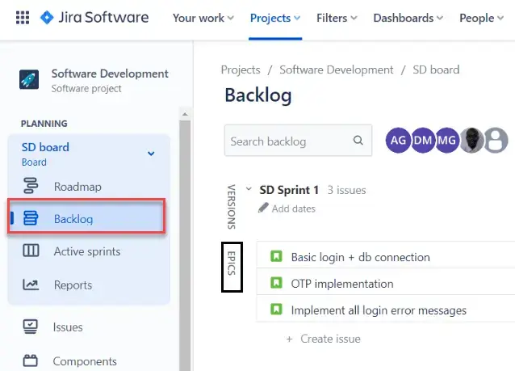Expand the SD board switcher chevron
Viewport: 515px width, 371px height.
point(151,154)
